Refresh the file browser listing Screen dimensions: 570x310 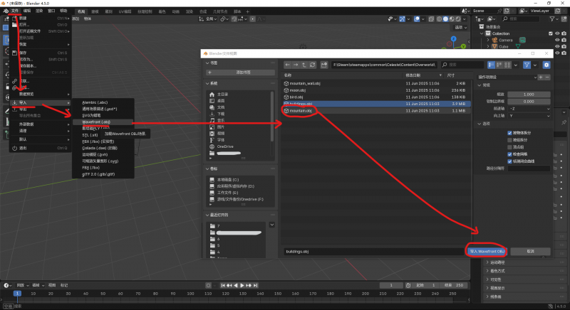tap(312, 65)
